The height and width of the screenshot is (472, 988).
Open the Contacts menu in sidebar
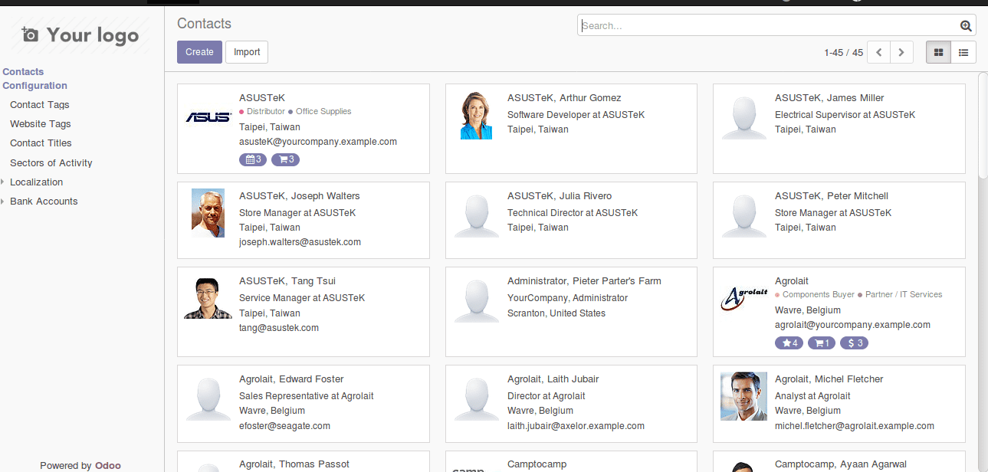click(23, 72)
